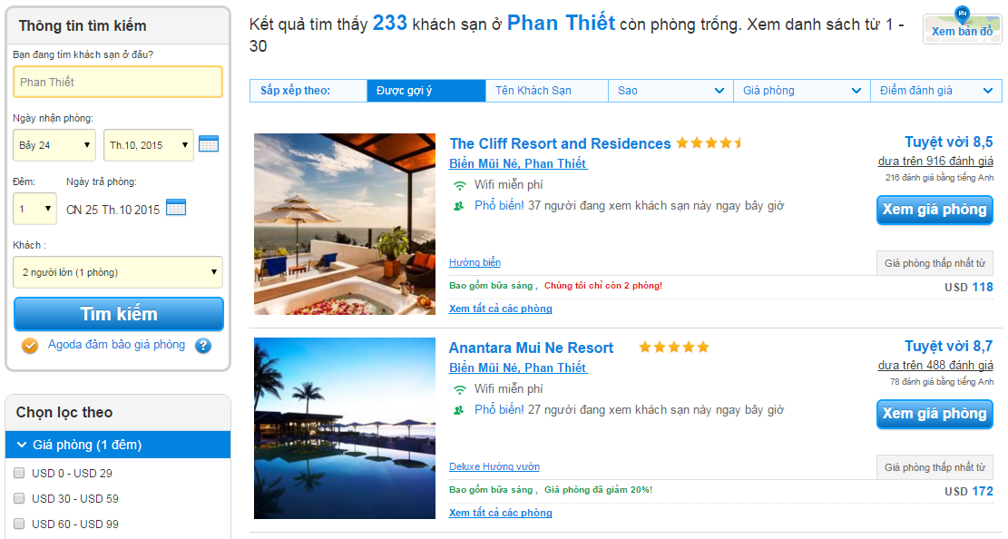Click the orange price guarantee checkmark icon
This screenshot has height=539, width=1008.
click(30, 346)
